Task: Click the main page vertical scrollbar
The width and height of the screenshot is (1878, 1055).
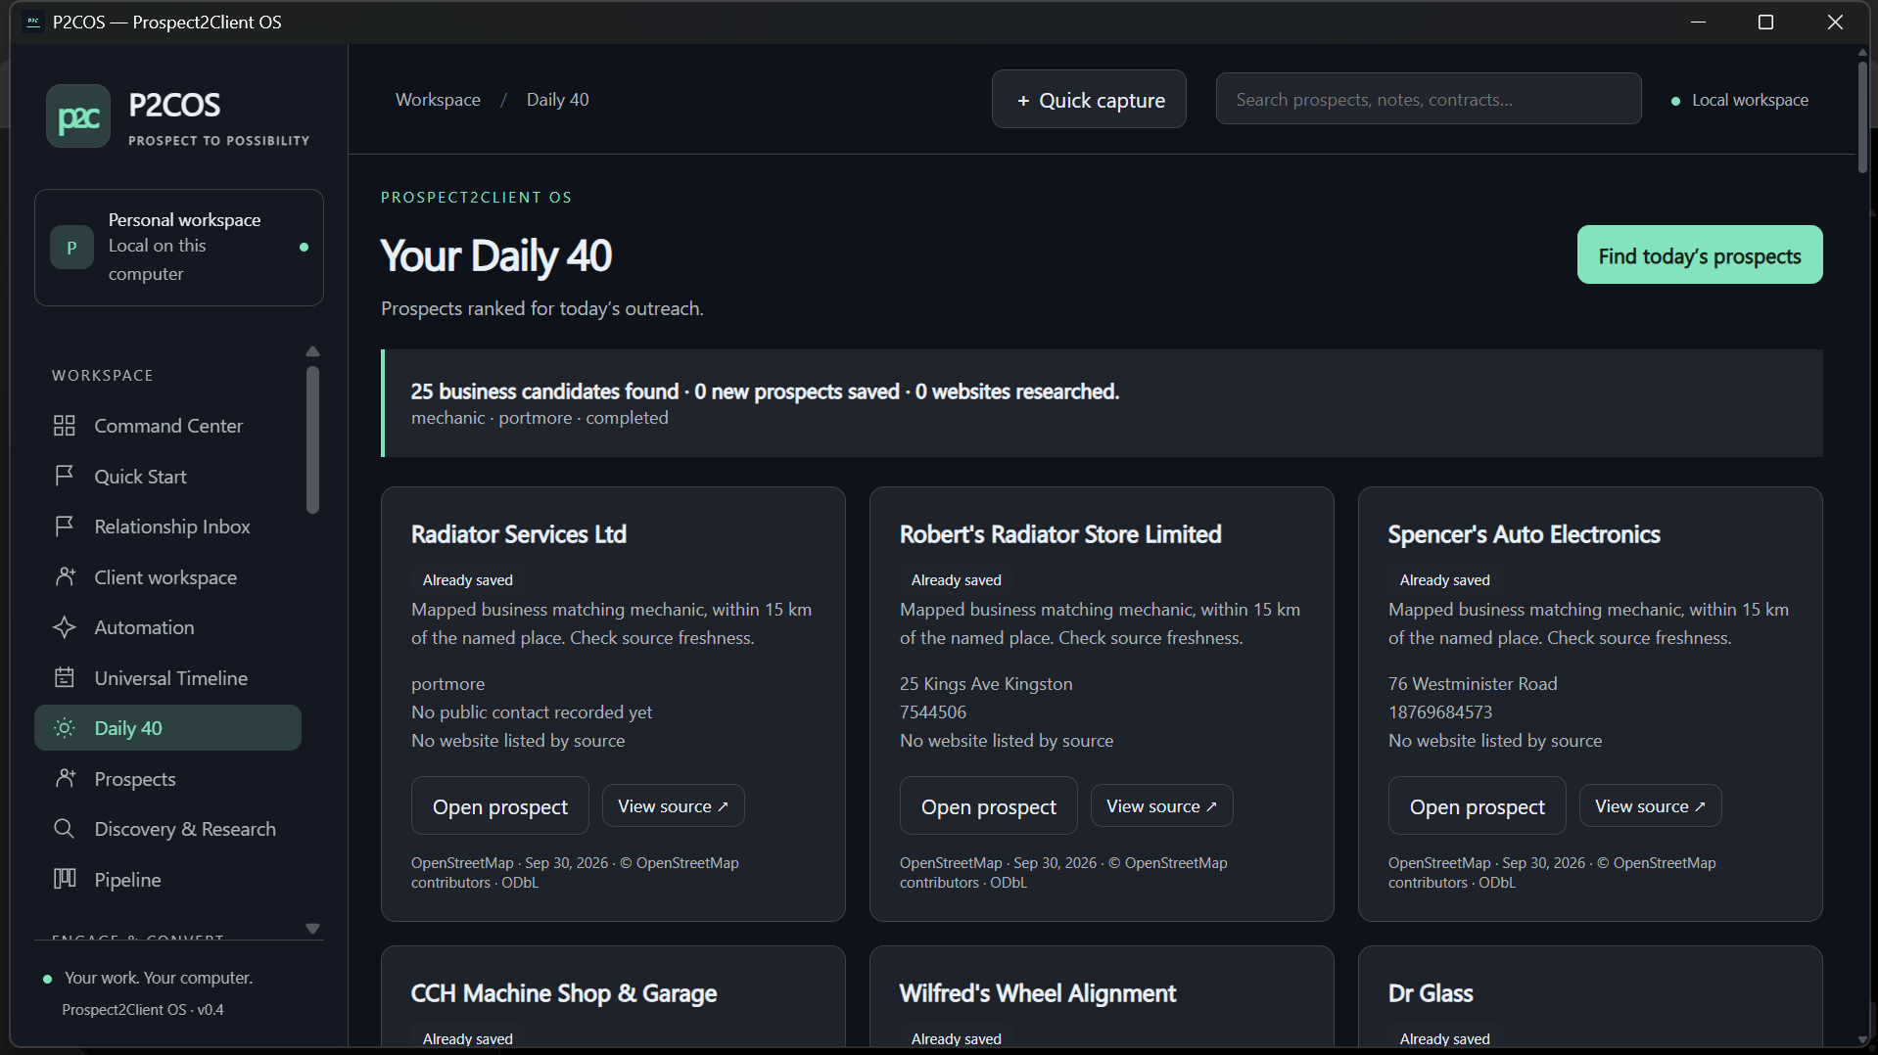Action: tap(1862, 117)
